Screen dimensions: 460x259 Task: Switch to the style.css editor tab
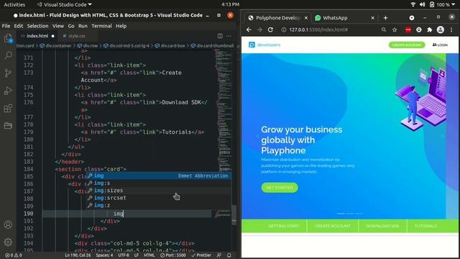pos(77,36)
